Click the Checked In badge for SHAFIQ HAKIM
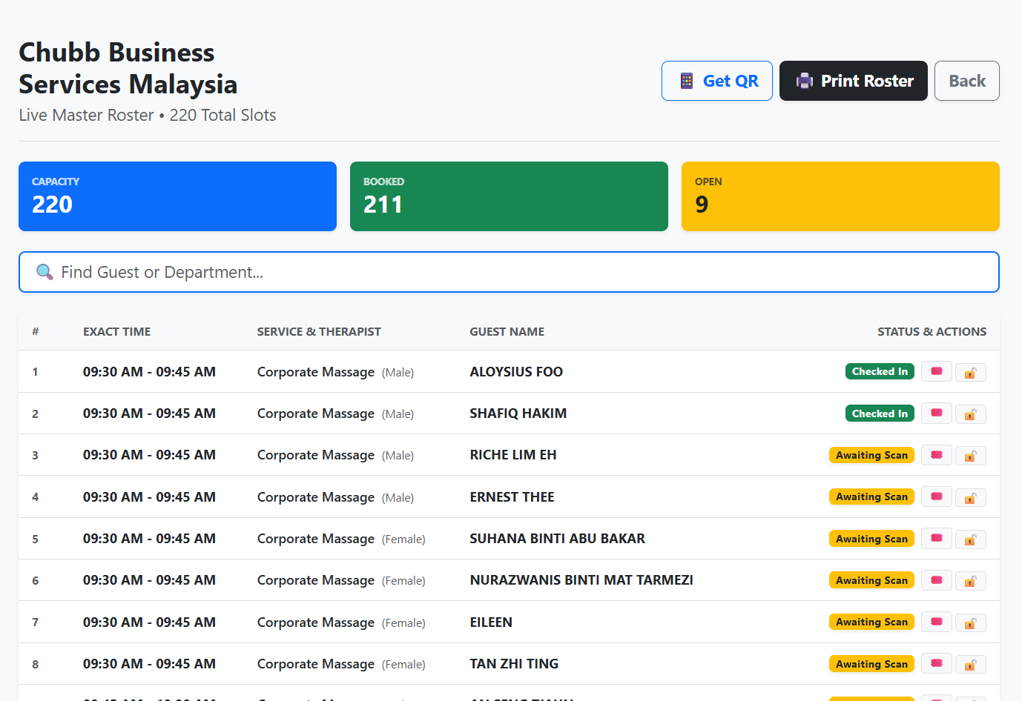Viewport: 1022px width, 701px height. 880,413
